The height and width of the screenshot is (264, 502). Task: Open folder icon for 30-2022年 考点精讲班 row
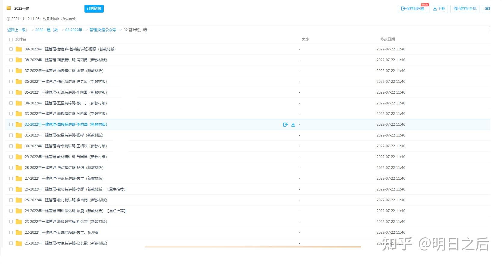[x=19, y=146]
